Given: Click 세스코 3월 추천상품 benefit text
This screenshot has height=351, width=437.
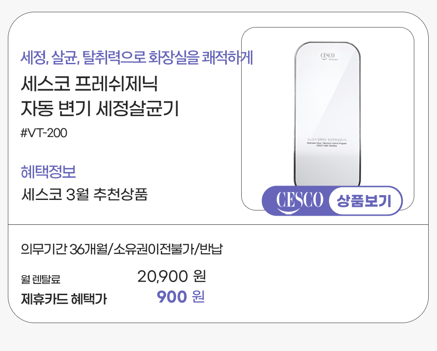Looking at the screenshot, I should click(84, 194).
